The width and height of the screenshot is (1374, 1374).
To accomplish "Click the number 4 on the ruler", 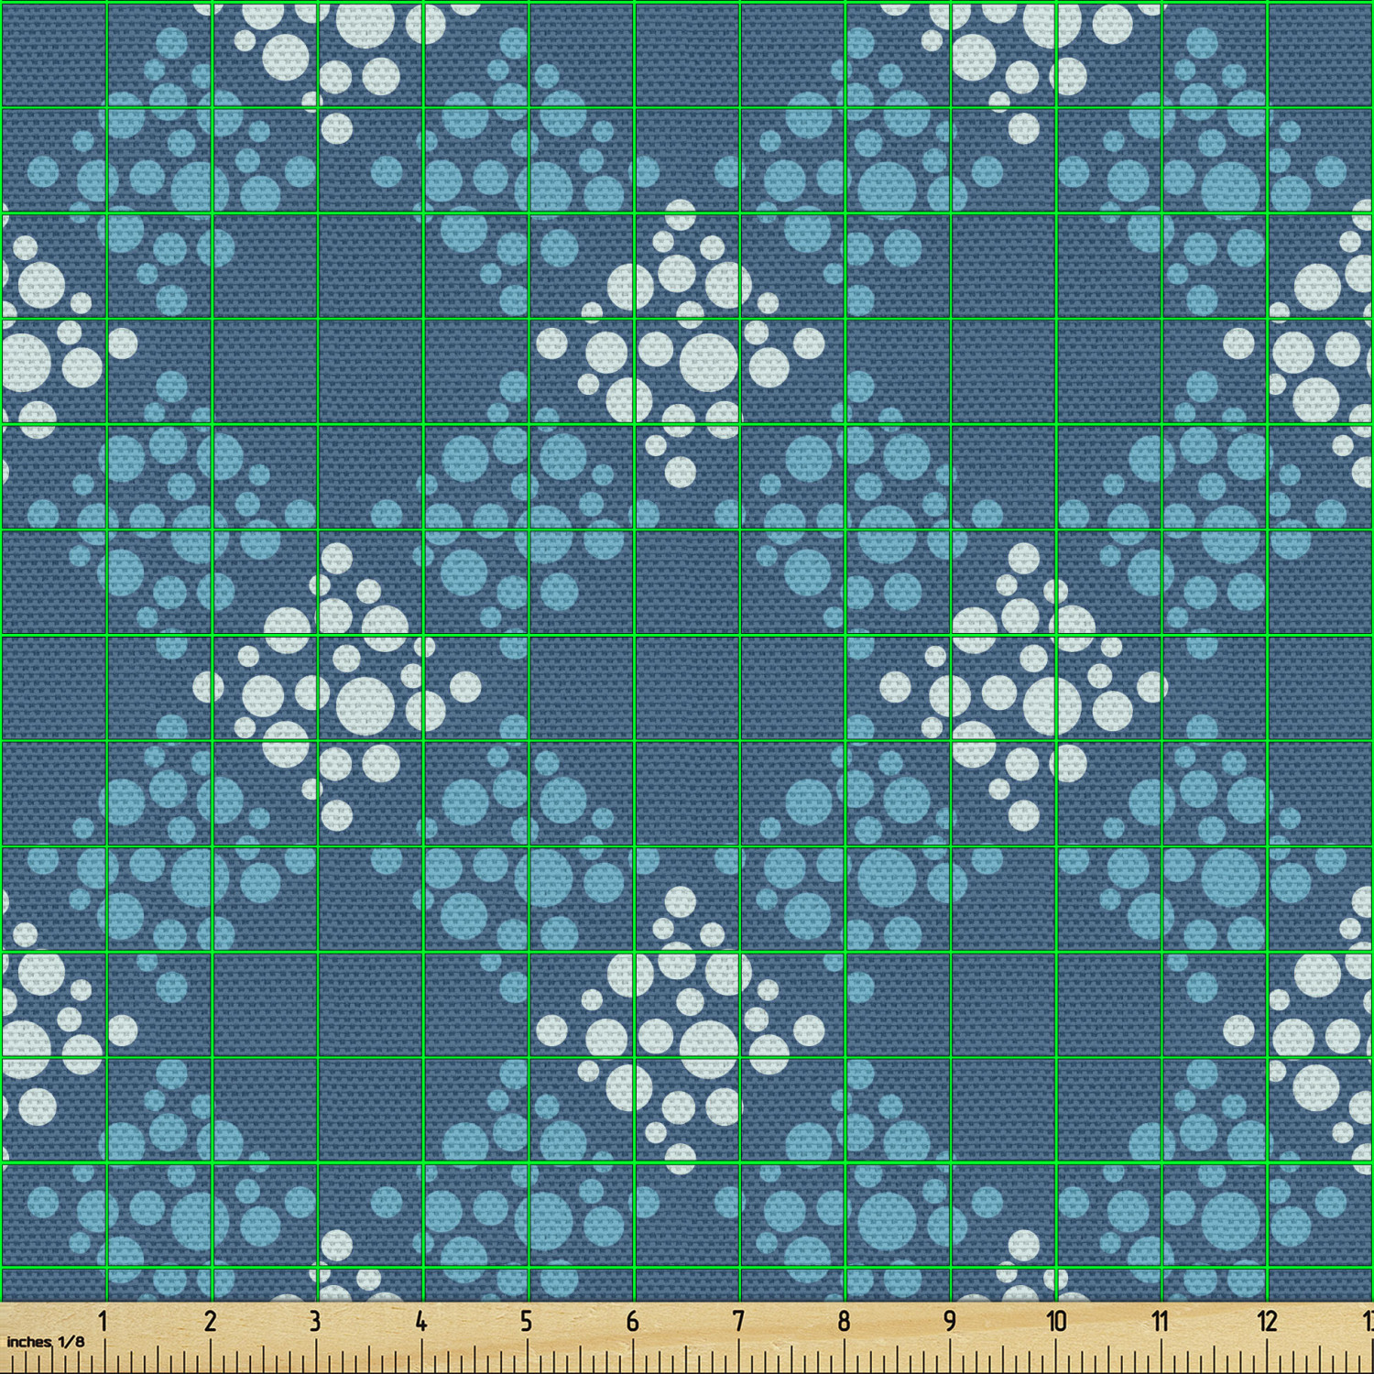I will click(420, 1321).
